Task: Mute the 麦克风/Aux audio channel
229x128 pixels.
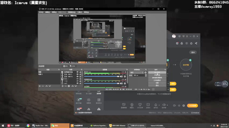Action: 121,77
